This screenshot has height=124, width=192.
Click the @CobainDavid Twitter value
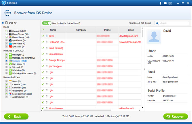[169, 96]
